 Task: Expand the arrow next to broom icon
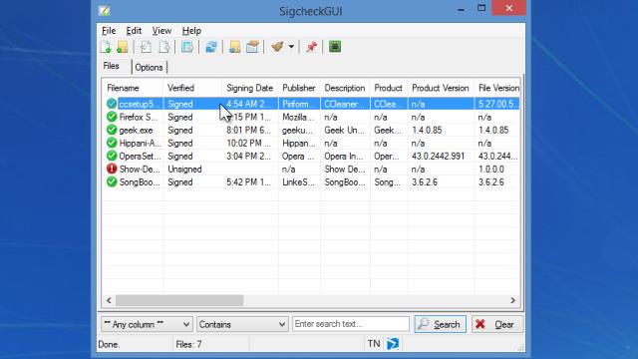coord(291,47)
